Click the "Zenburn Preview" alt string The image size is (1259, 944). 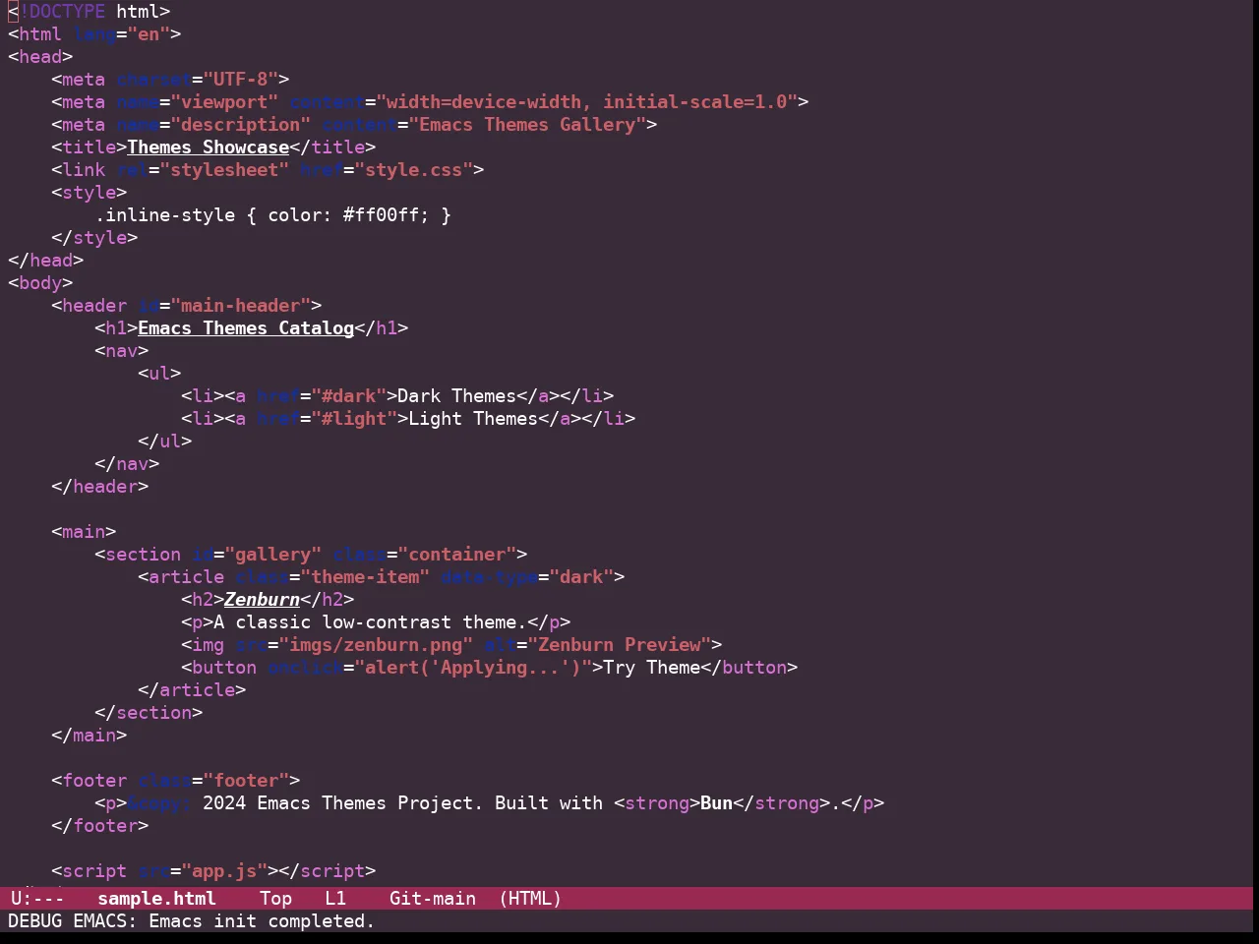620,645
